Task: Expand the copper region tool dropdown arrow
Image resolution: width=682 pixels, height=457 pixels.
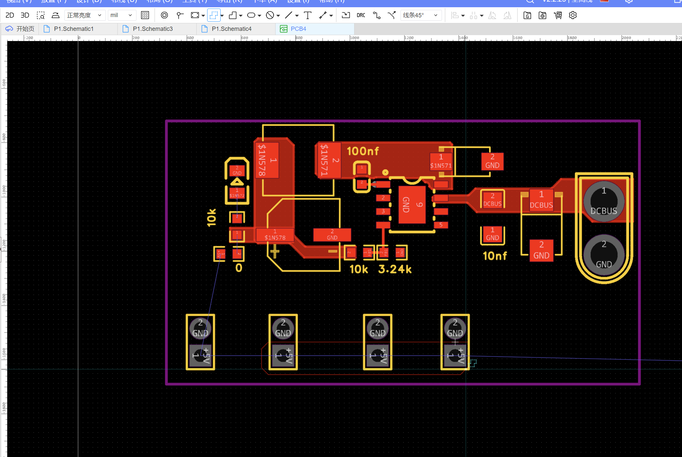Action: (x=241, y=15)
